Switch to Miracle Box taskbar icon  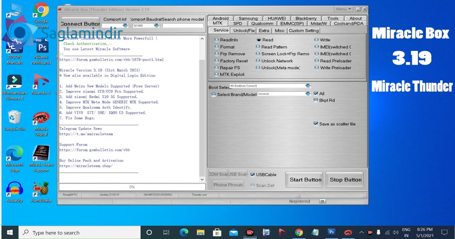coord(348,232)
